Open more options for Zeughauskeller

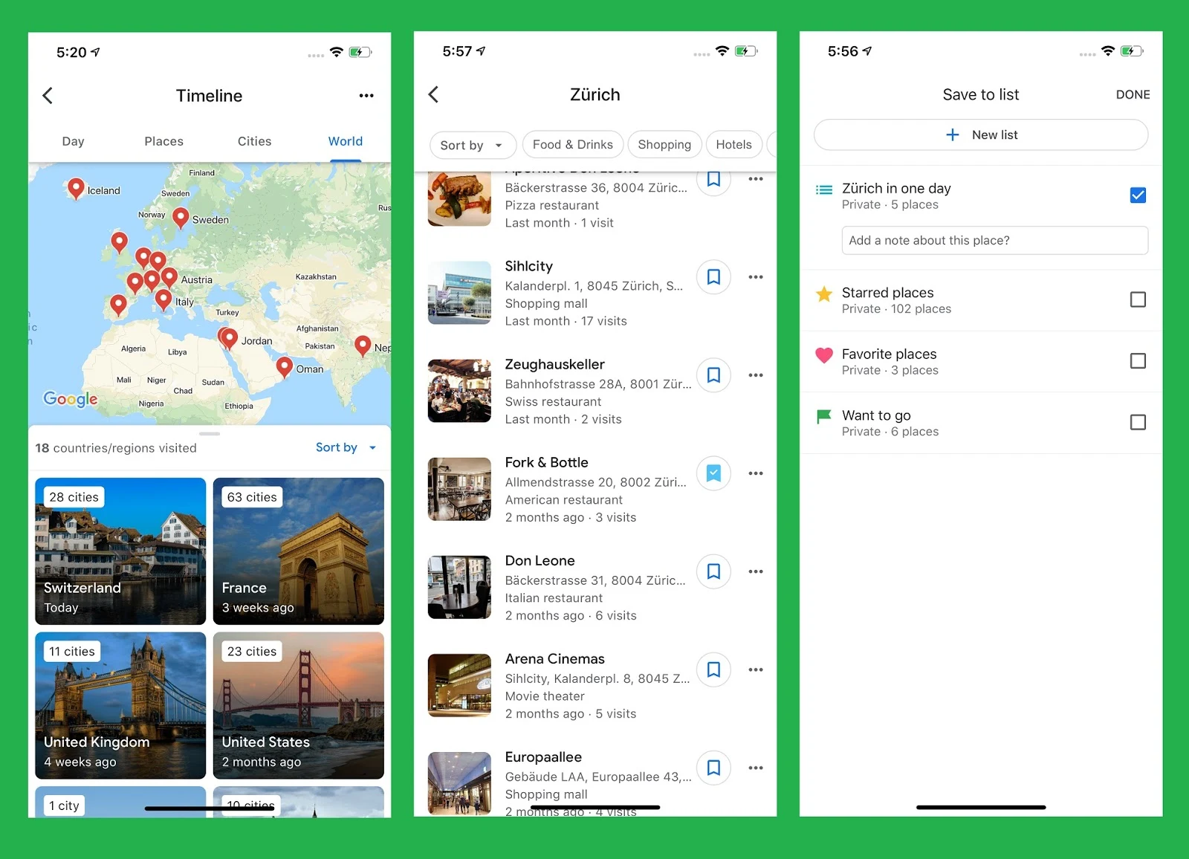point(756,375)
